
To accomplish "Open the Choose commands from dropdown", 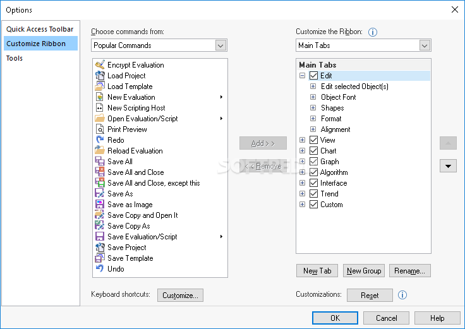I will pos(220,45).
